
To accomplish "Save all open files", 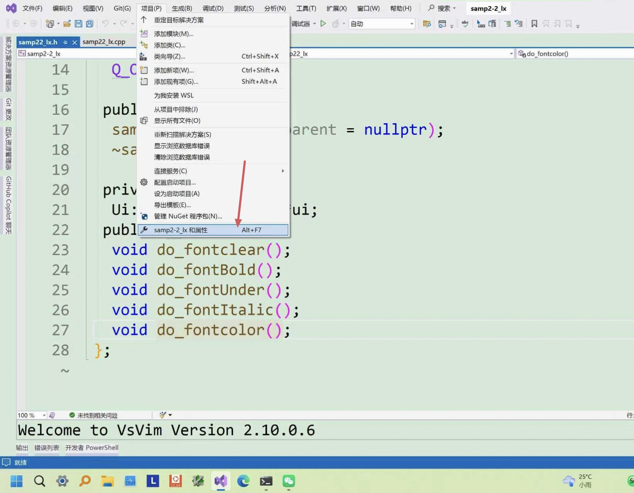I will pos(89,24).
